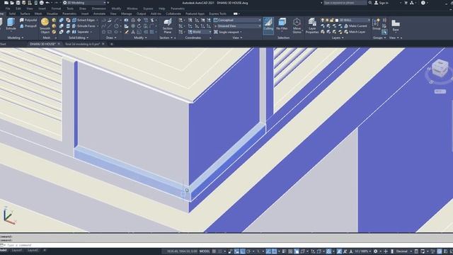Open the 3D Modeling workspace dropdown
Viewport: 453px width, 255px height.
(84, 3)
